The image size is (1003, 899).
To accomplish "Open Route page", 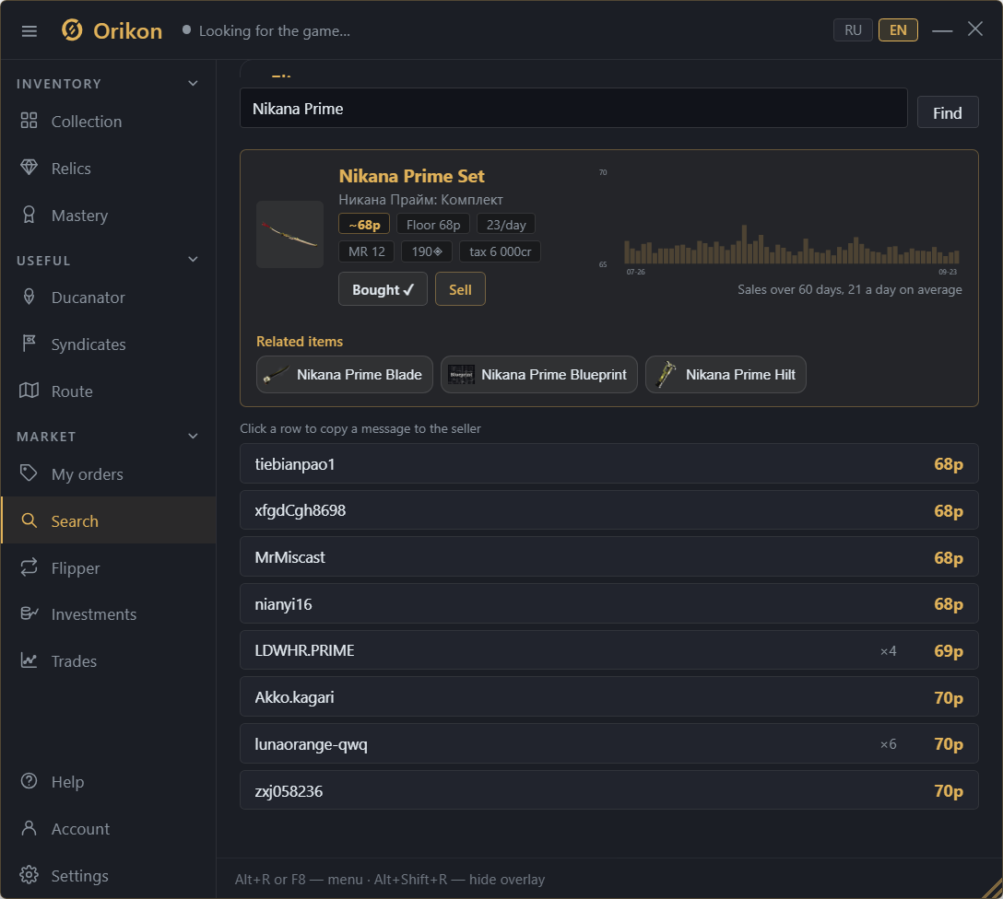I will pyautogui.click(x=109, y=391).
